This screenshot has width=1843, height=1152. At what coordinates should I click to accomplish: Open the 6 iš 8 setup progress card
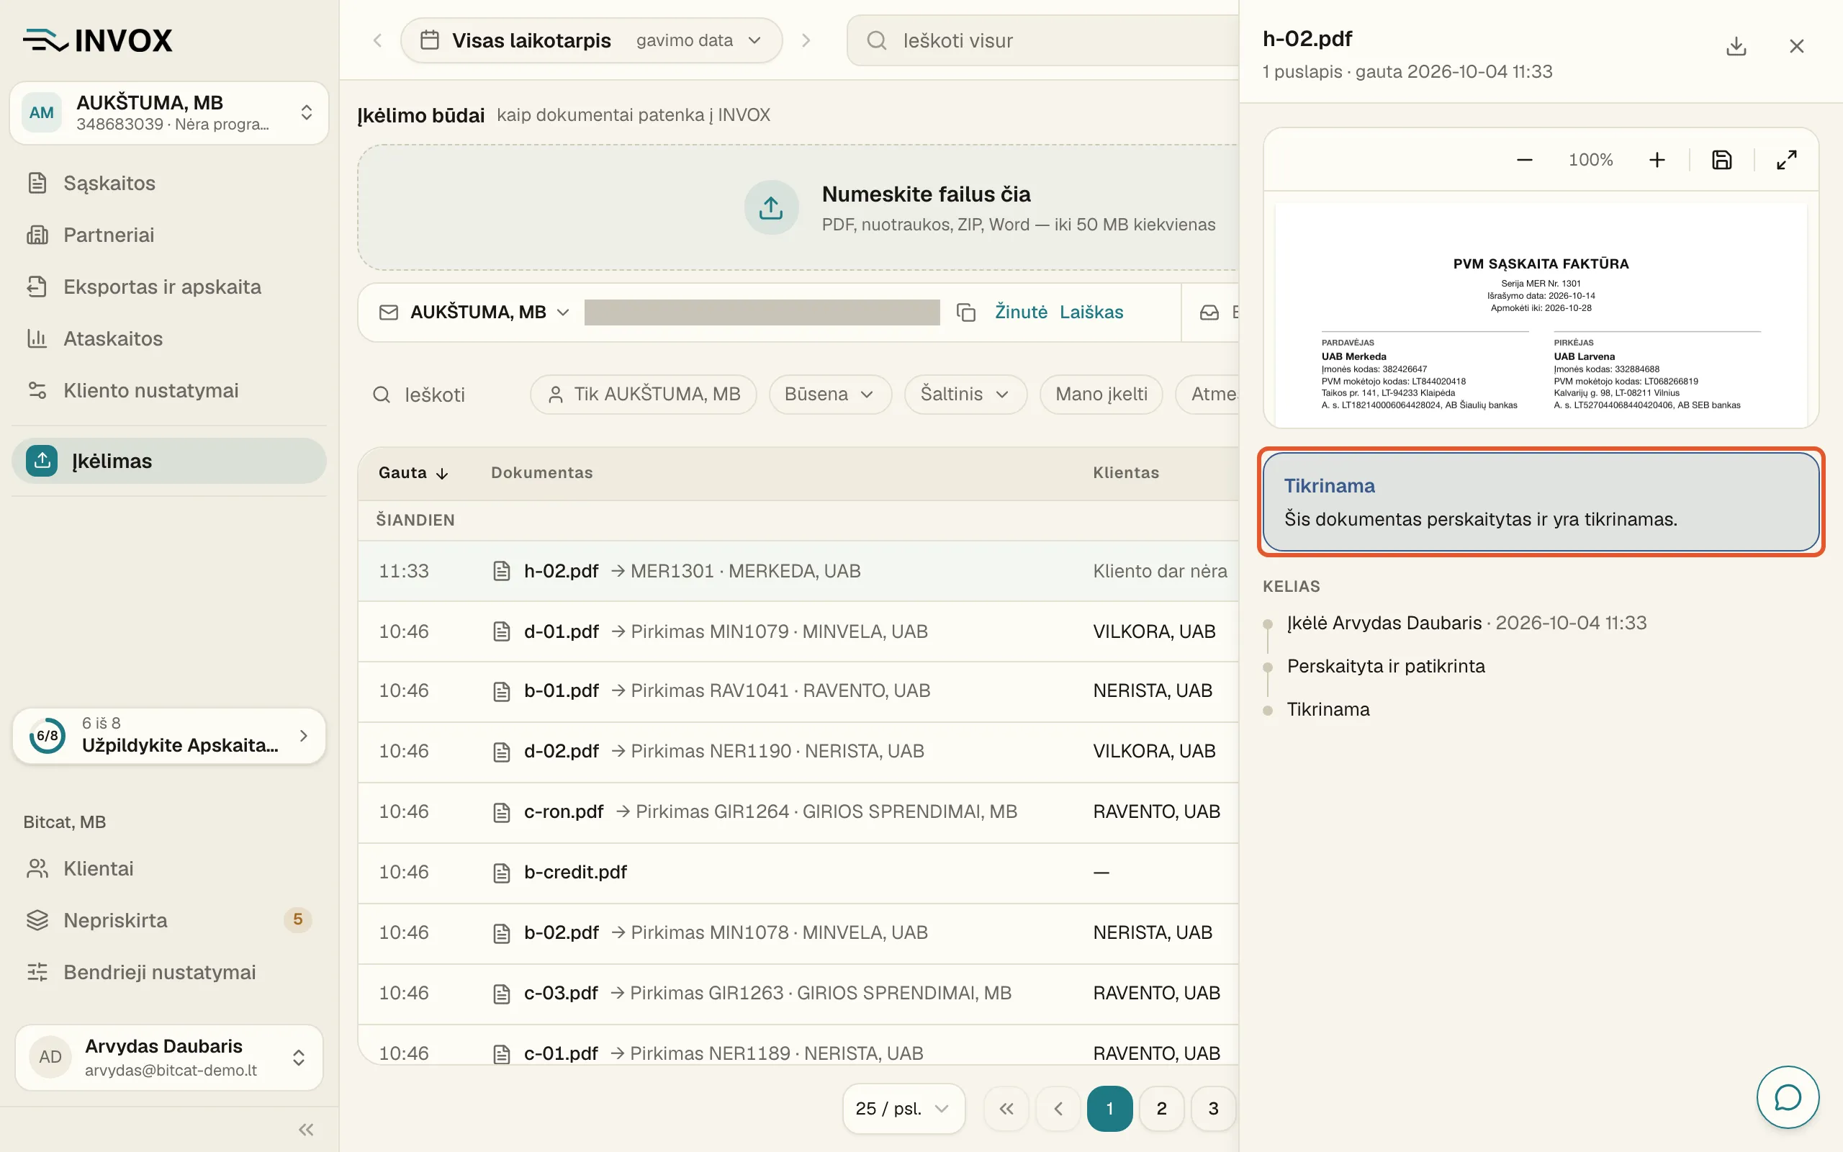point(169,735)
